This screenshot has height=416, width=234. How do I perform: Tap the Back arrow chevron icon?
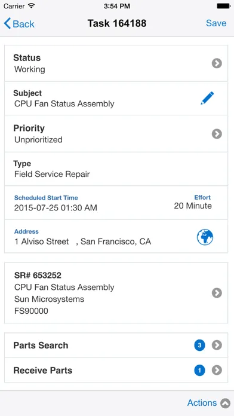pyautogui.click(x=7, y=23)
